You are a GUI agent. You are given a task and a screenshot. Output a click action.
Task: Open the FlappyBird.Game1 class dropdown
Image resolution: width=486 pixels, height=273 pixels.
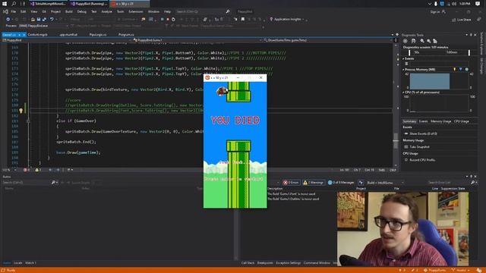click(x=197, y=40)
